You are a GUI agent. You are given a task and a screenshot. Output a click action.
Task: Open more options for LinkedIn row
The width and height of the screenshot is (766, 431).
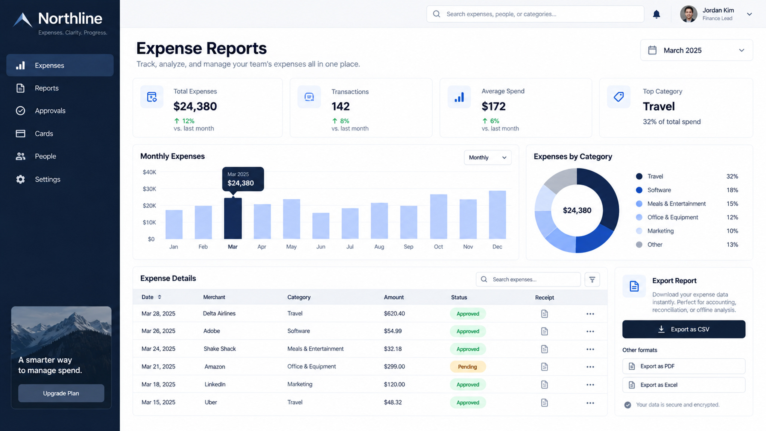click(590, 385)
